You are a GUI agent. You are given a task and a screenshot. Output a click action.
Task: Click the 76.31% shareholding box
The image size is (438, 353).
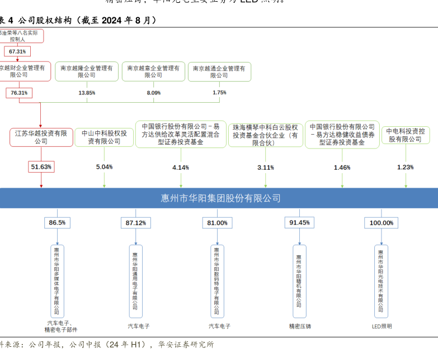tap(19, 92)
